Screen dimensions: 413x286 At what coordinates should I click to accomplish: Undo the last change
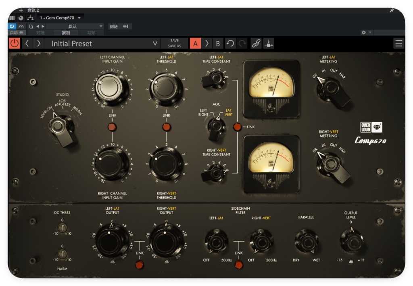click(230, 44)
